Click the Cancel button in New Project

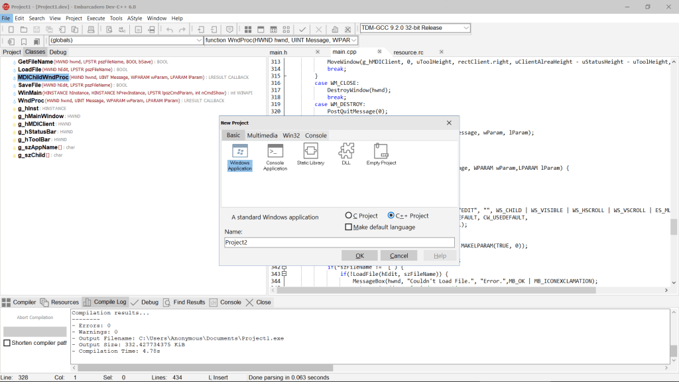coord(399,255)
